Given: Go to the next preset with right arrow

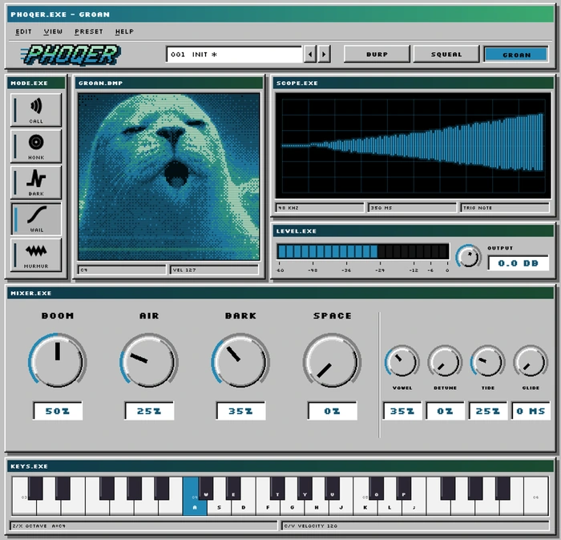Looking at the screenshot, I should click(324, 55).
